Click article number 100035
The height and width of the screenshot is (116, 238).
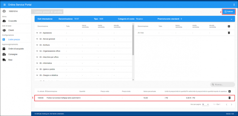(40, 98)
